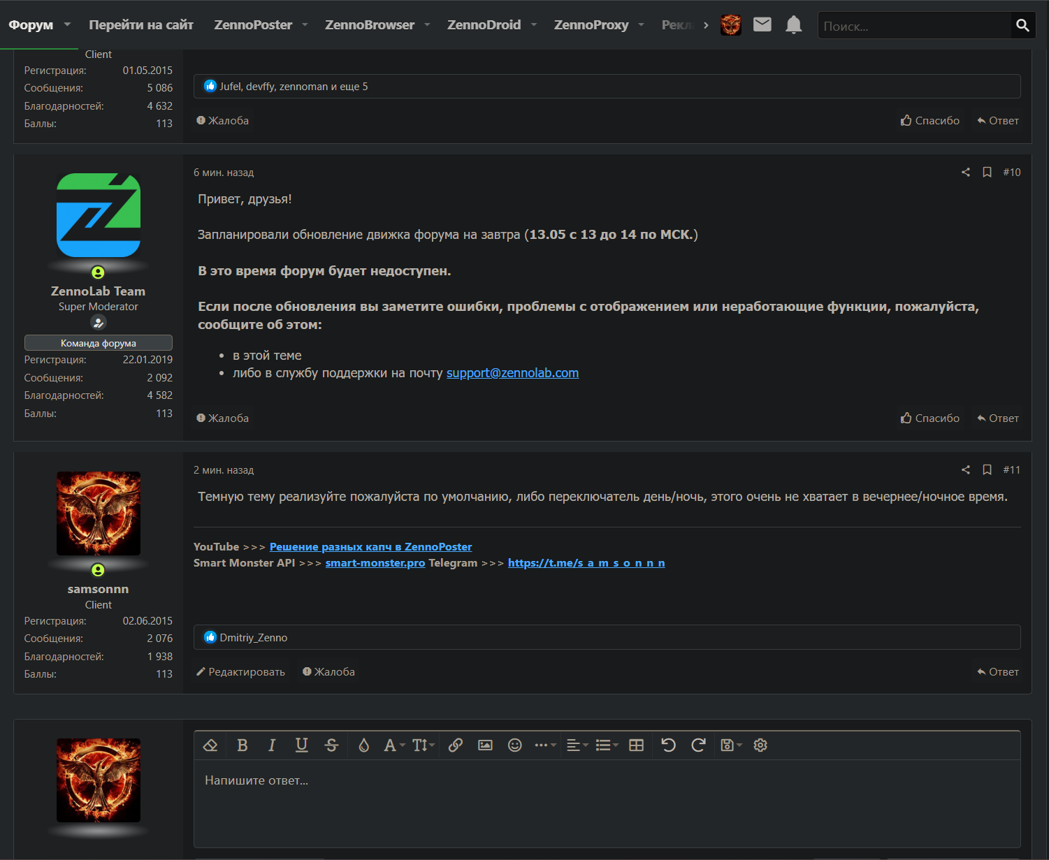Click Редактировать on samsonnn's post
The image size is (1049, 860).
(240, 671)
